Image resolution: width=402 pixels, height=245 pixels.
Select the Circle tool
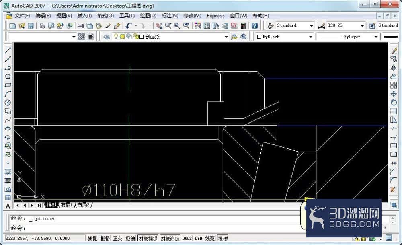(x=8, y=103)
